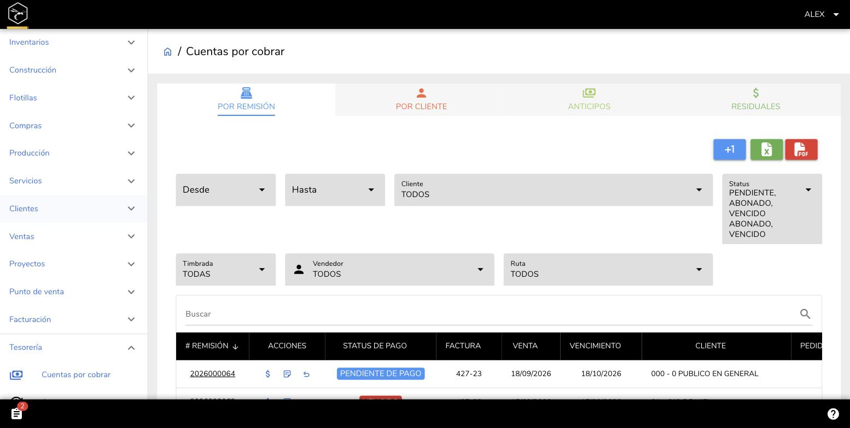The height and width of the screenshot is (428, 850).
Task: Expand Clientes sidebar section
Action: (x=73, y=209)
